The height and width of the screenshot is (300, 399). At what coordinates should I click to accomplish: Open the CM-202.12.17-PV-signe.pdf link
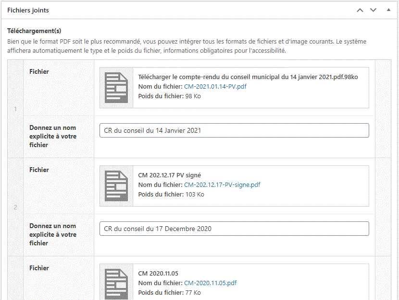[222, 185]
